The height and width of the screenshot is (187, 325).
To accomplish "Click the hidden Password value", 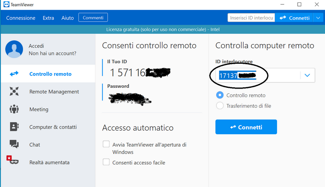I will coord(130,99).
